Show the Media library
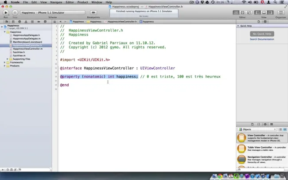Screen dimensions: 288x180 click(272, 124)
